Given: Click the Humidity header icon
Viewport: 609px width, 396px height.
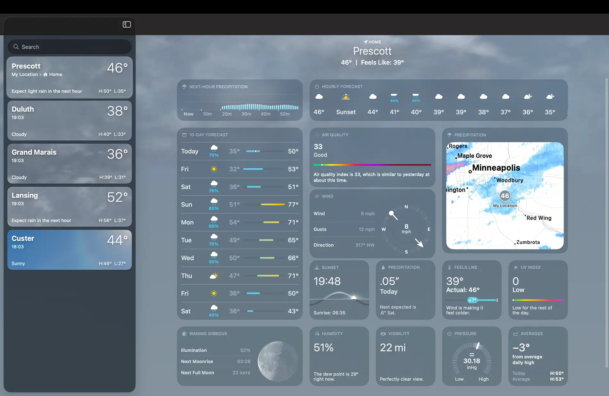Looking at the screenshot, I should 317,334.
